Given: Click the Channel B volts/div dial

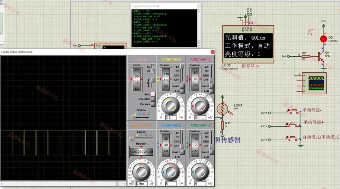Looking at the screenshot, I should coord(171,172).
